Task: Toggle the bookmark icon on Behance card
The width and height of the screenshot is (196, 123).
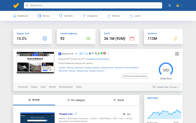Action: 177,54
